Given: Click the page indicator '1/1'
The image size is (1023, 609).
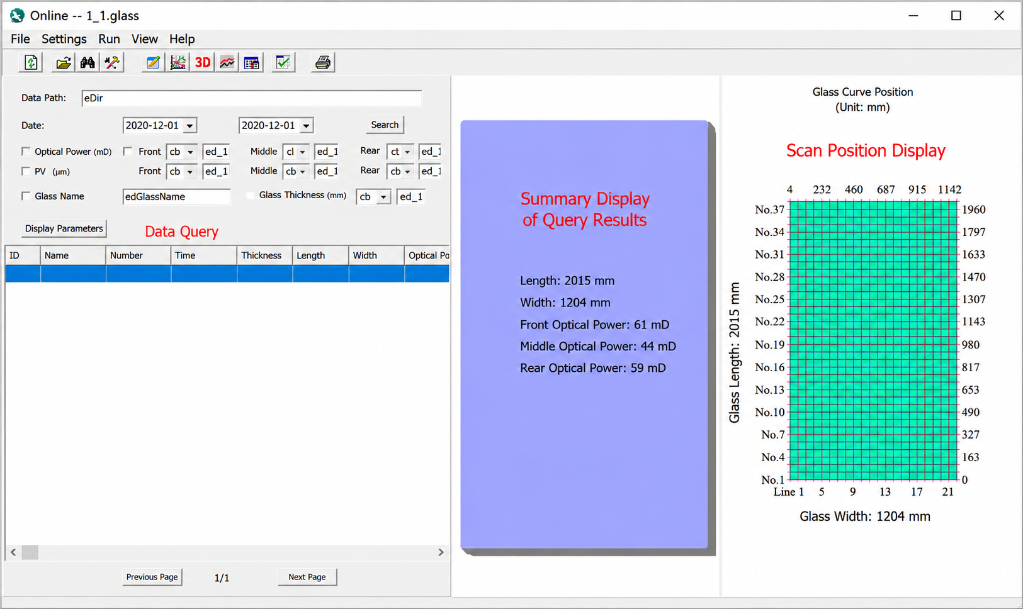Looking at the screenshot, I should 222,578.
